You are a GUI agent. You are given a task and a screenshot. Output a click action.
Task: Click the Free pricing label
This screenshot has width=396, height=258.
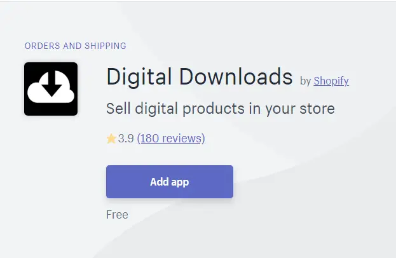[x=117, y=215]
